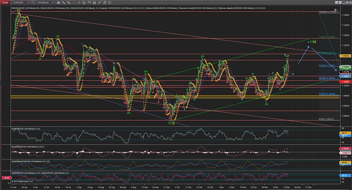Click the red 44.06 price marker
The image size is (352, 190).
6,178
